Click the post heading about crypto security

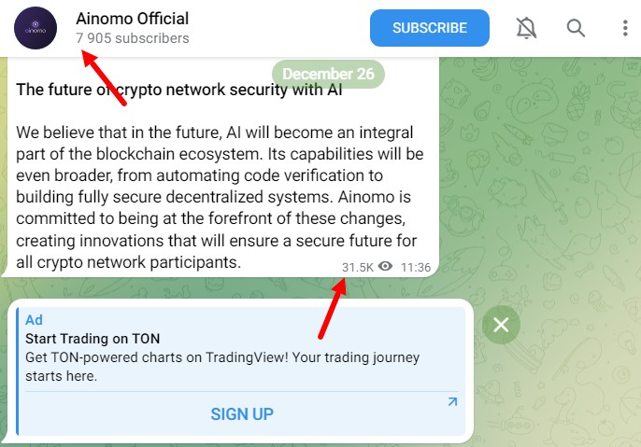[179, 90]
